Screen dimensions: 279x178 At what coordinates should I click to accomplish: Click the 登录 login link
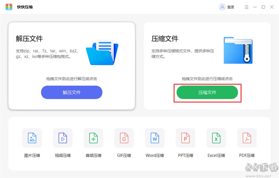(230, 7)
